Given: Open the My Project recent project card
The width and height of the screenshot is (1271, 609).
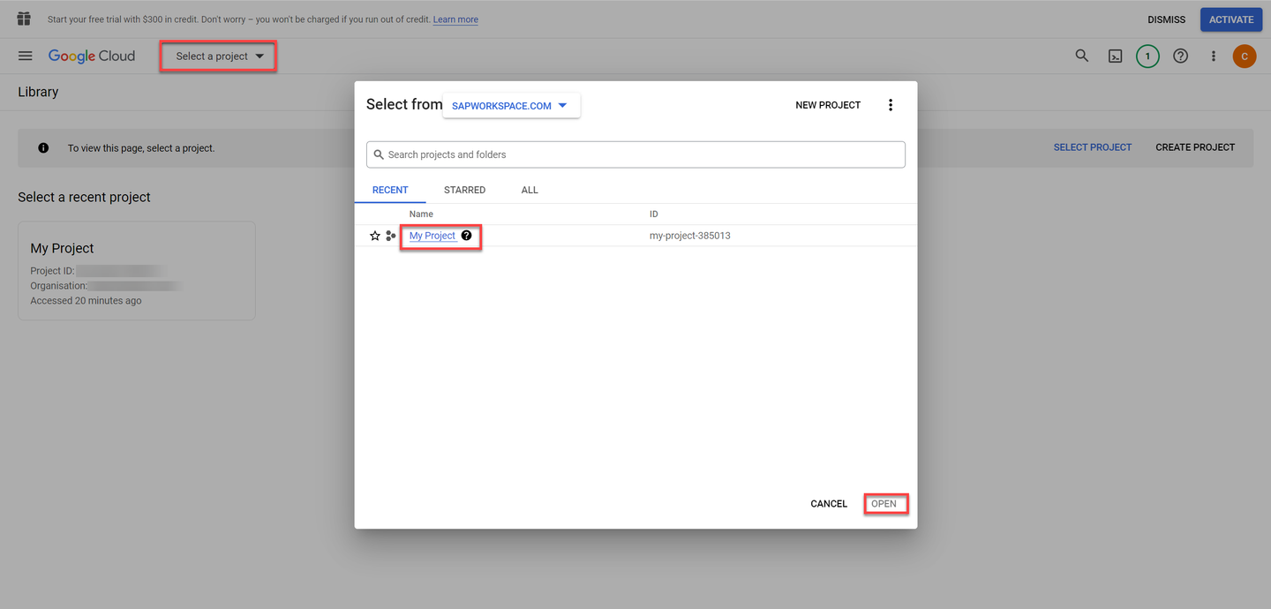Looking at the screenshot, I should pos(137,270).
